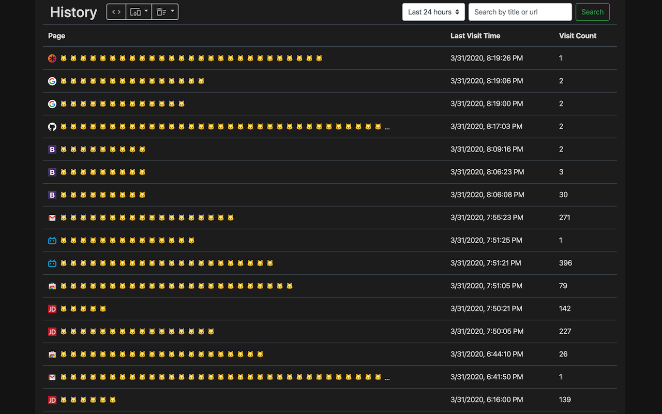Open the trash delete-history dropdown

[165, 12]
